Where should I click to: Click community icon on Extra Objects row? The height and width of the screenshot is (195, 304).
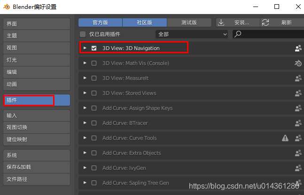(298, 153)
